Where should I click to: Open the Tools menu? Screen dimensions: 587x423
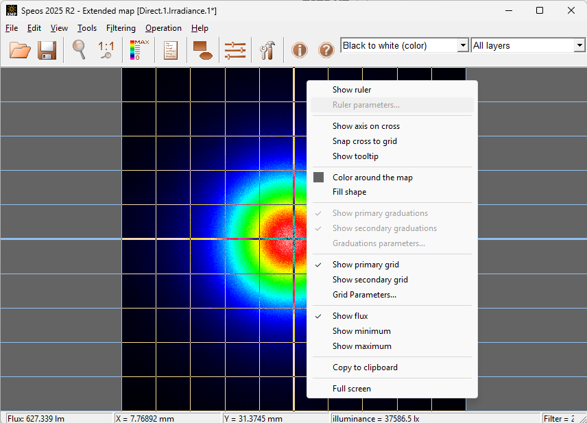tap(87, 28)
